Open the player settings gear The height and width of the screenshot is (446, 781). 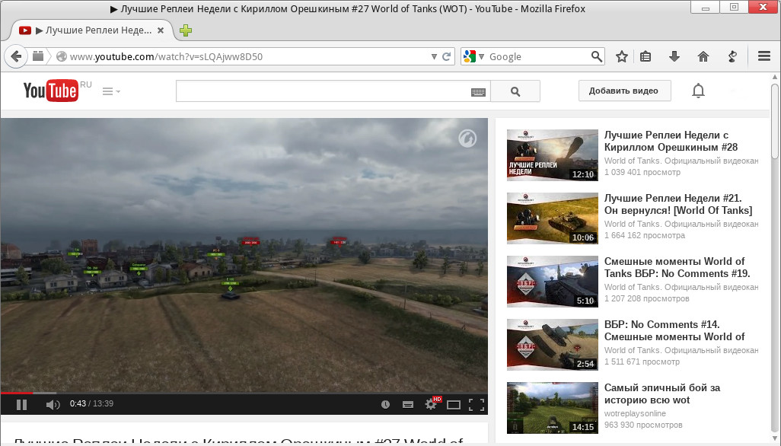[x=432, y=404]
